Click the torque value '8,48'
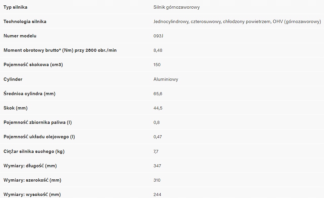Image resolution: width=324 pixels, height=198 pixels. pyautogui.click(x=158, y=50)
